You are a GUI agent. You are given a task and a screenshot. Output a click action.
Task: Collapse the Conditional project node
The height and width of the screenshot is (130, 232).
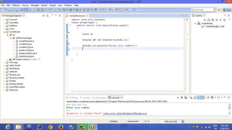pyautogui.click(x=4, y=32)
